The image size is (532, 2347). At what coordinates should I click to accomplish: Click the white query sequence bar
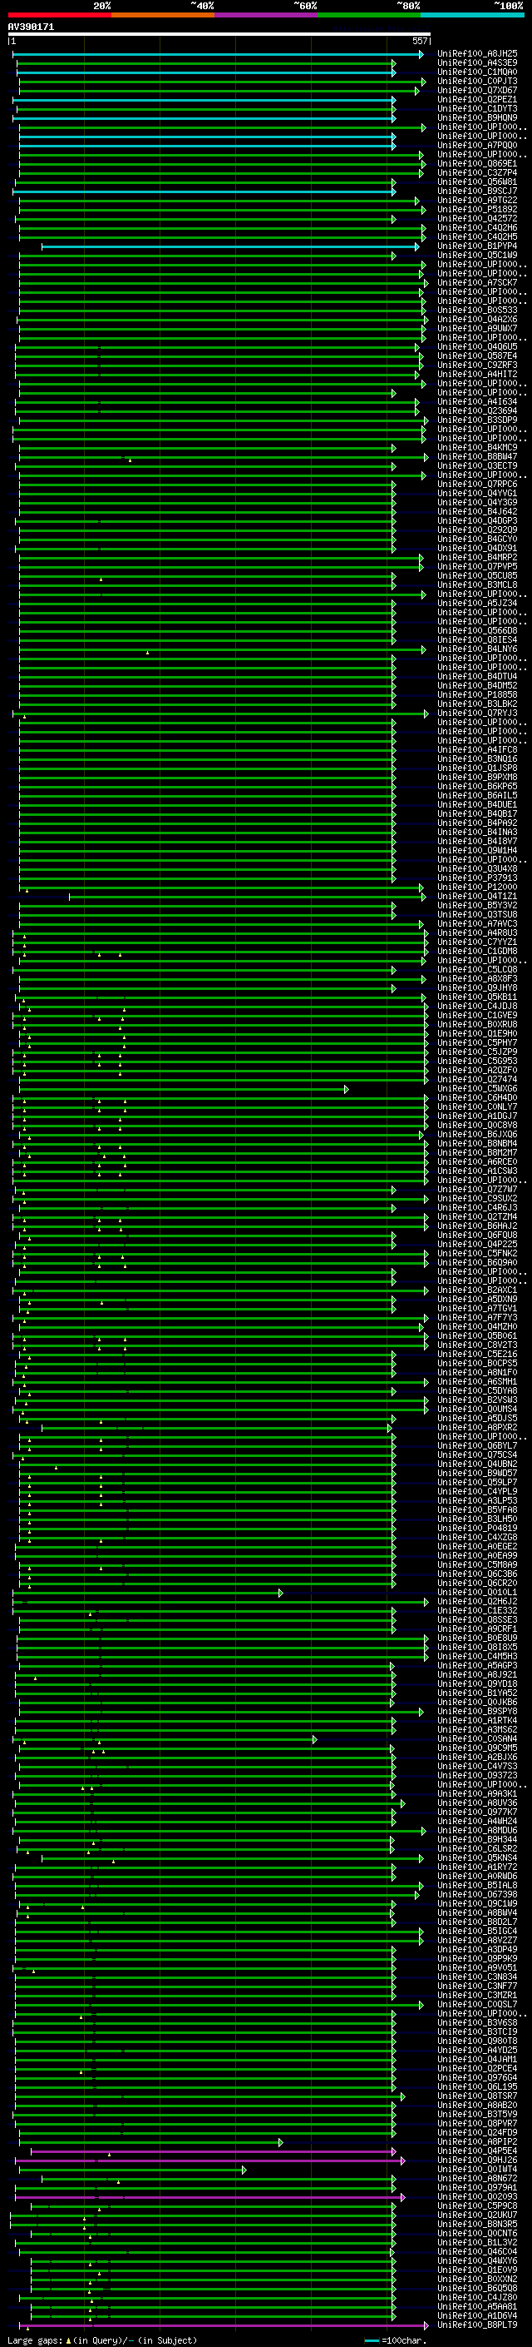pos(219,35)
